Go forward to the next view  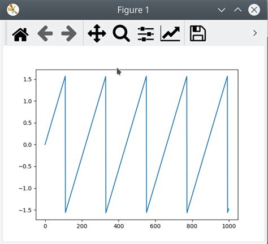click(x=69, y=33)
